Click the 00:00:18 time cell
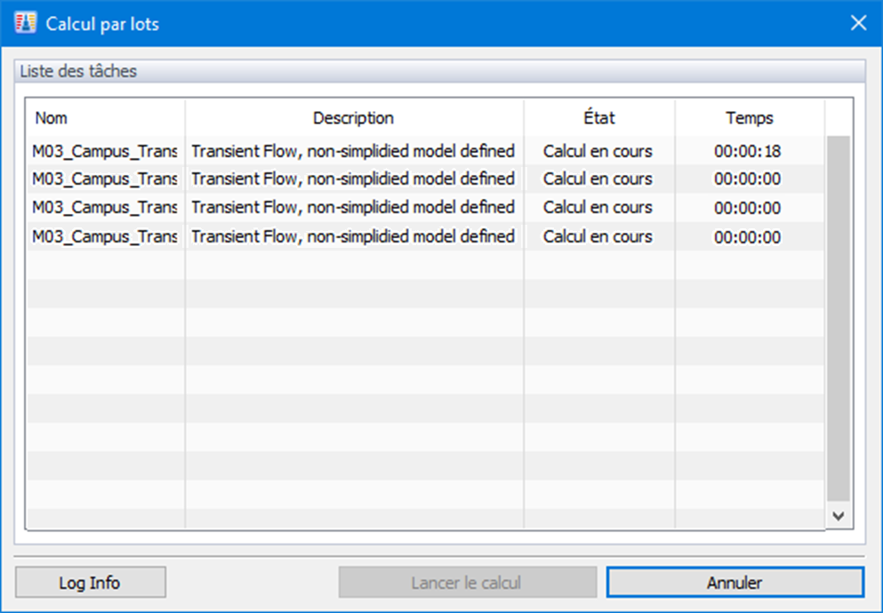The height and width of the screenshot is (613, 883). [x=747, y=151]
